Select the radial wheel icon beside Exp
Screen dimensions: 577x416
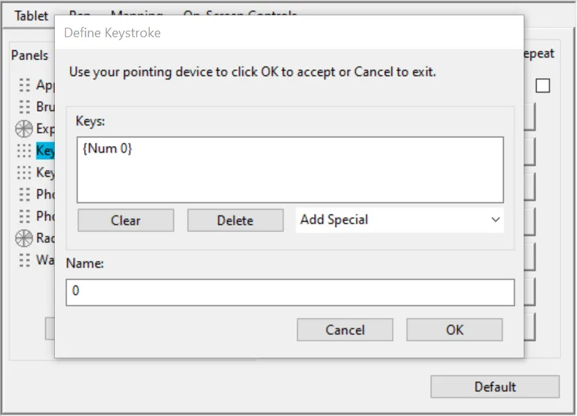25,129
